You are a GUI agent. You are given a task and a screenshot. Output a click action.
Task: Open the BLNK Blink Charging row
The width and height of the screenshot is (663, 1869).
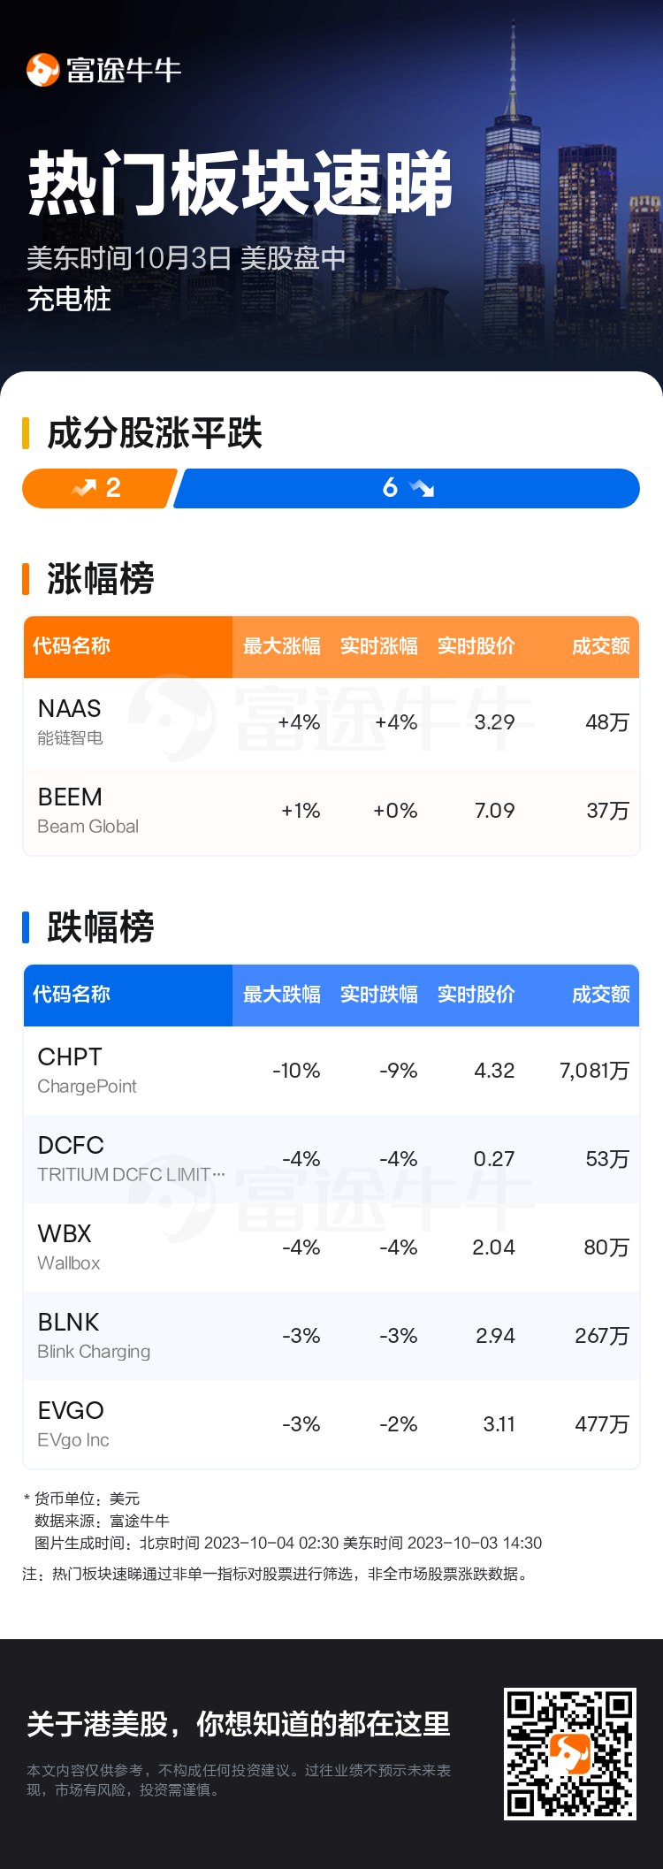pos(331,1336)
